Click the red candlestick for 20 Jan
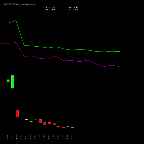This screenshot has width=144, height=144. click(x=59, y=126)
